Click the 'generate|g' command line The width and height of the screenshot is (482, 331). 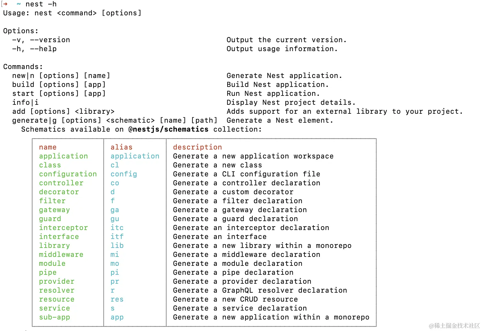(115, 120)
